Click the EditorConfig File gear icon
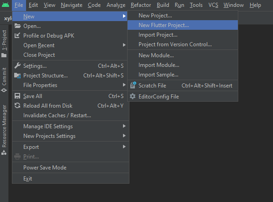 coord(133,96)
